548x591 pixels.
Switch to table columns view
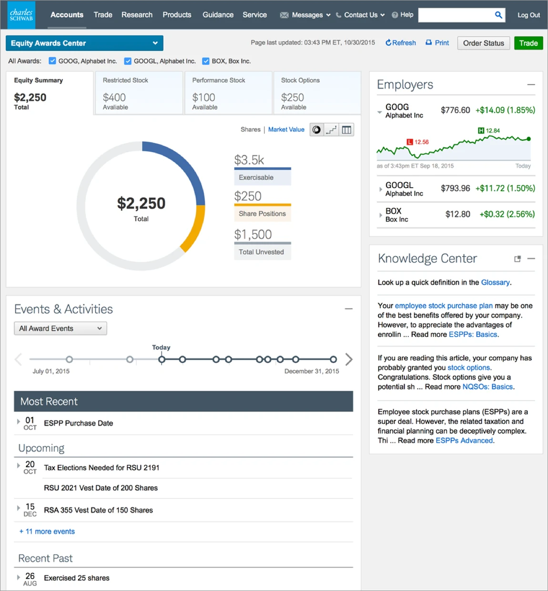pos(346,130)
